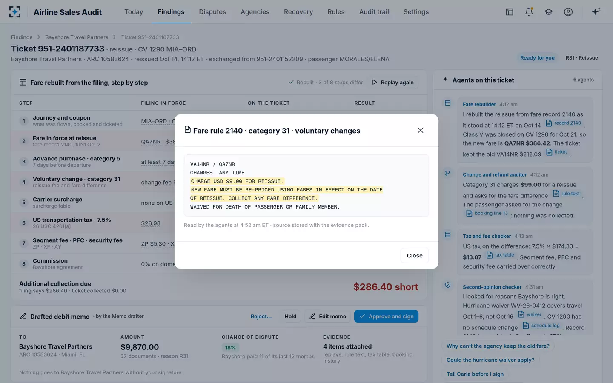Open the user account icon
The width and height of the screenshot is (613, 383).
coord(568,12)
